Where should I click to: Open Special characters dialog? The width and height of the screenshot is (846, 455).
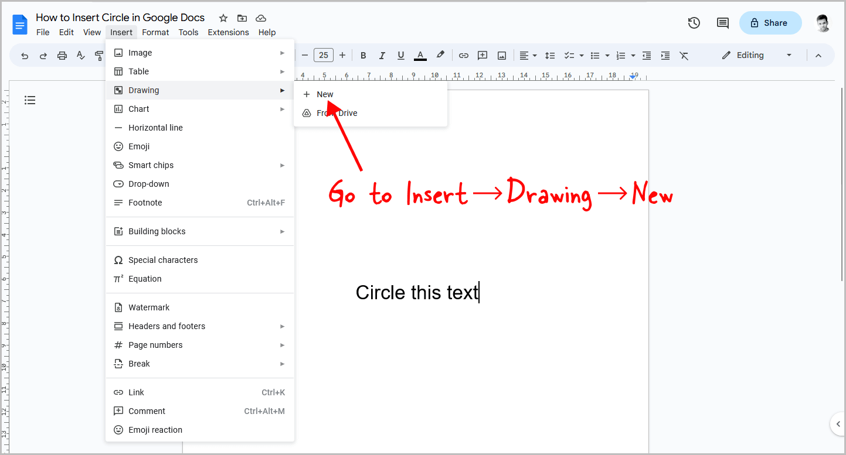coord(200,260)
